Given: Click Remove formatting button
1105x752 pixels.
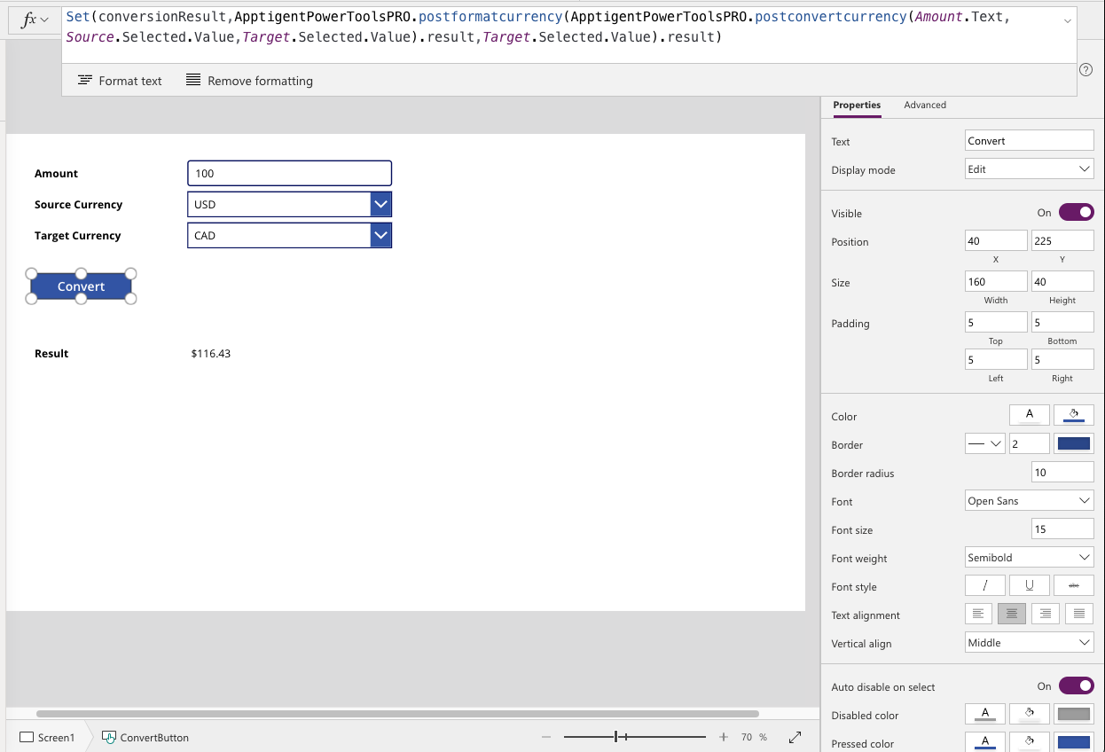Looking at the screenshot, I should tap(249, 81).
